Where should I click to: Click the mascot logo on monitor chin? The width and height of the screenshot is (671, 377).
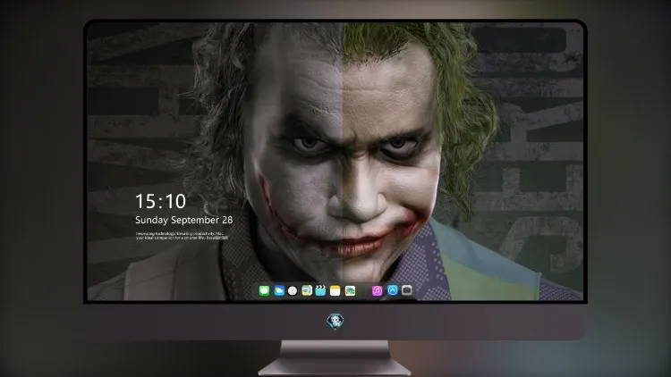coord(335,322)
